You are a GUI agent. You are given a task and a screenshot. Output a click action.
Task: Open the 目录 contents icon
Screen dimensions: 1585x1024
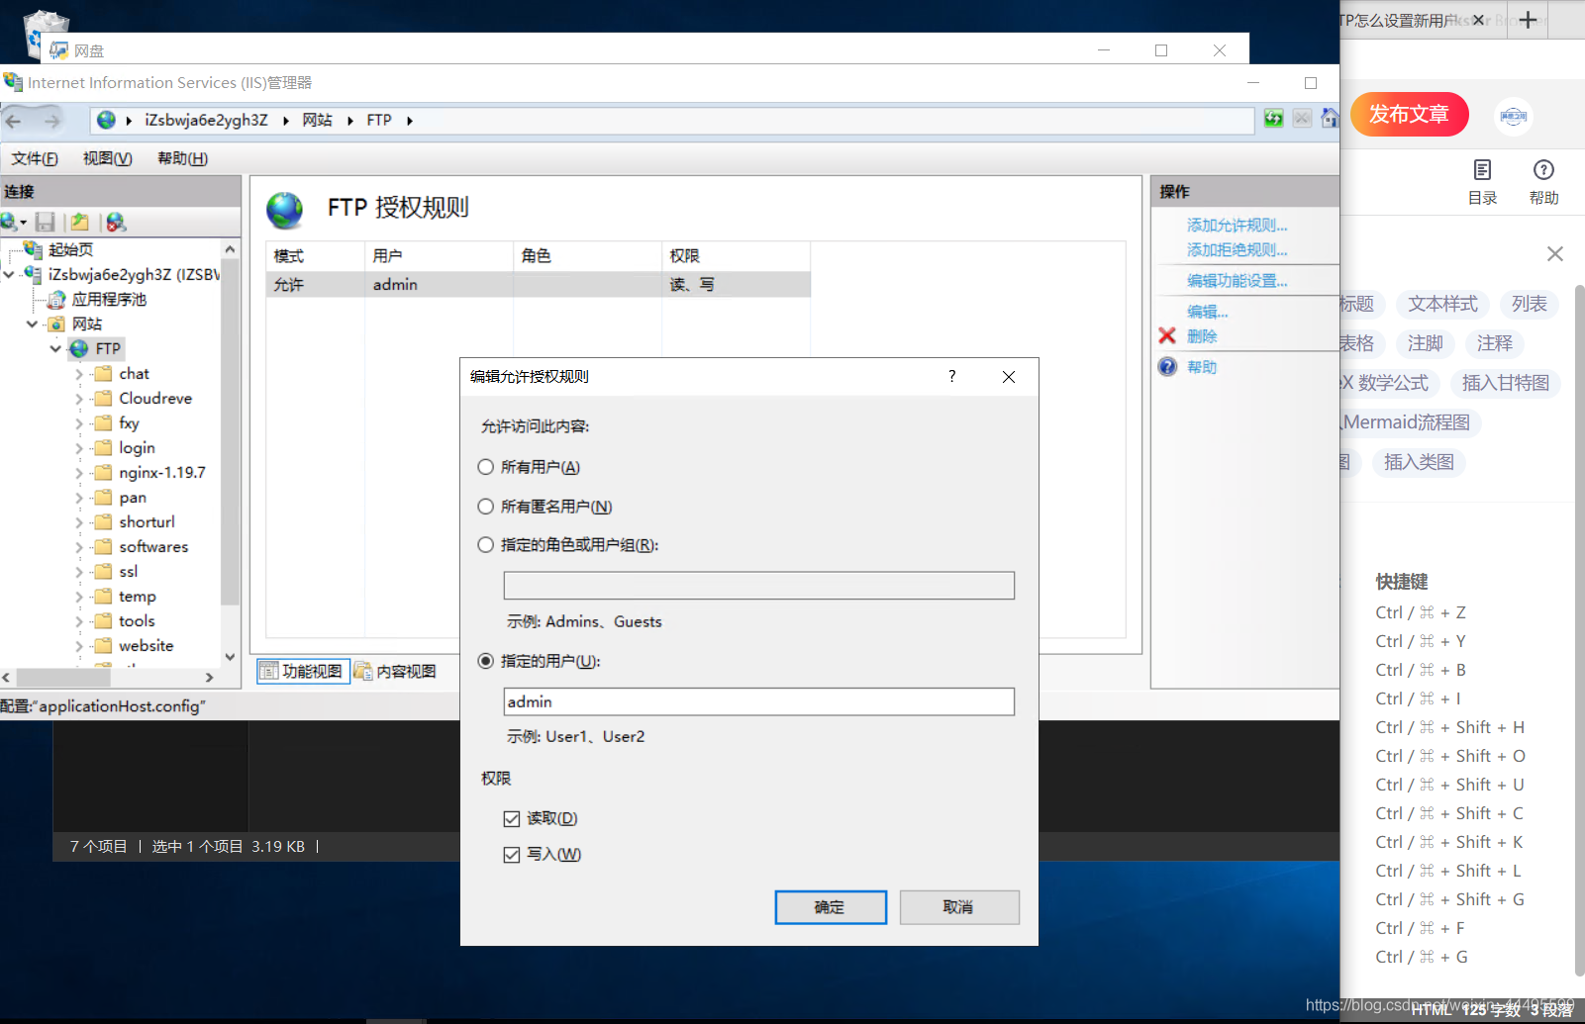click(1482, 170)
